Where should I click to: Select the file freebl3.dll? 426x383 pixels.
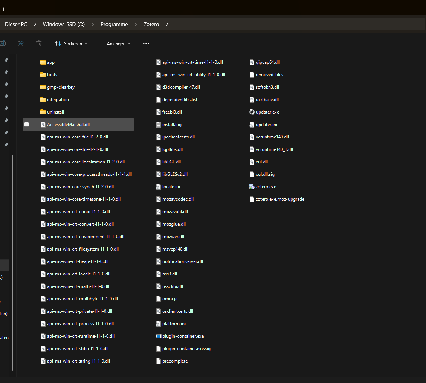tap(172, 112)
